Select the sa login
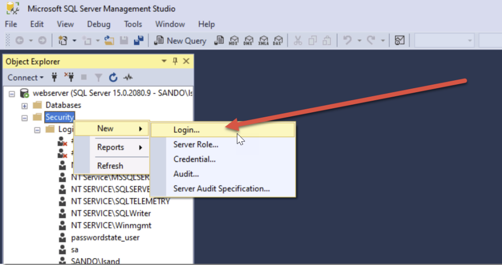502x265 pixels. 75,250
